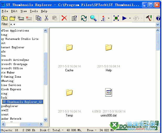Click the Cut scissors icon
Viewport: 162px width, 133px height.
(47, 18)
